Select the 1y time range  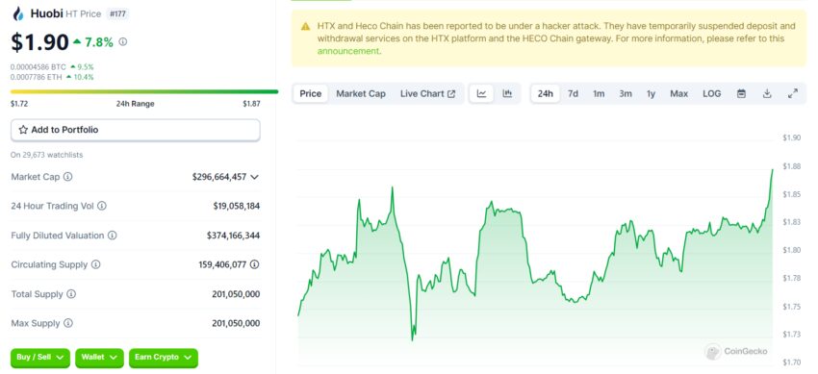(x=652, y=94)
